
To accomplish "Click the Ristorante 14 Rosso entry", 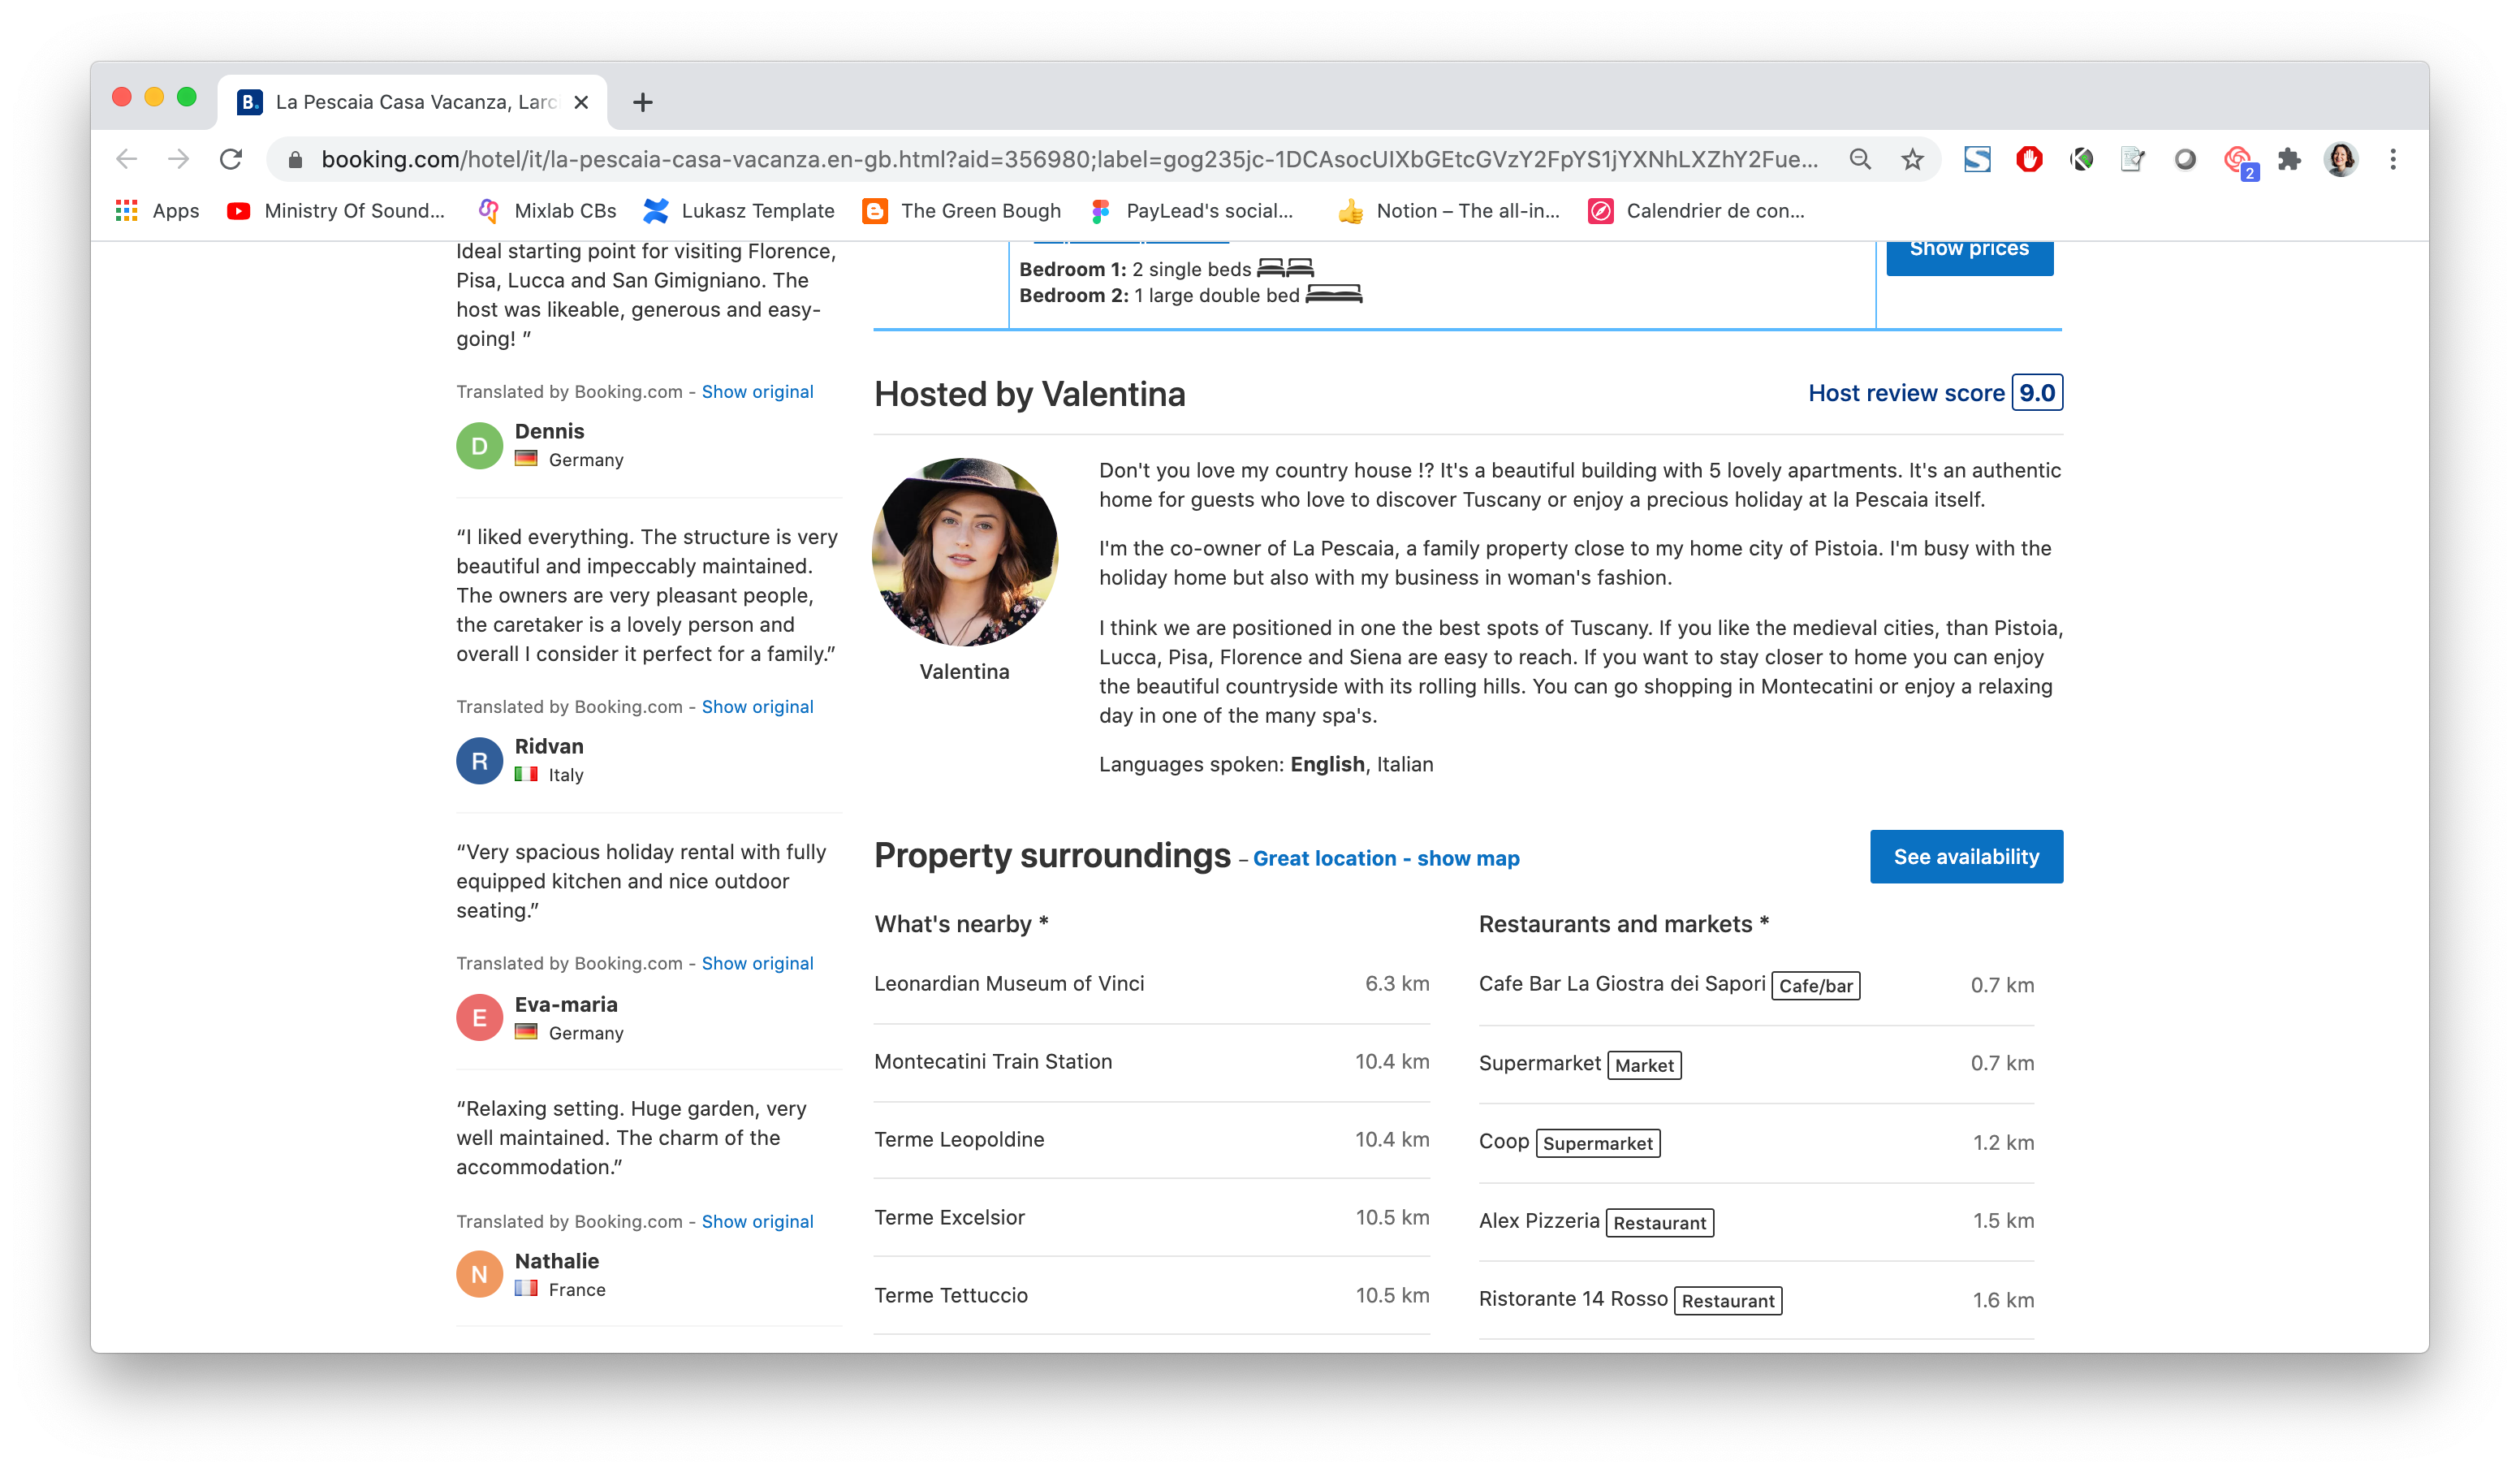I will tap(1756, 1300).
